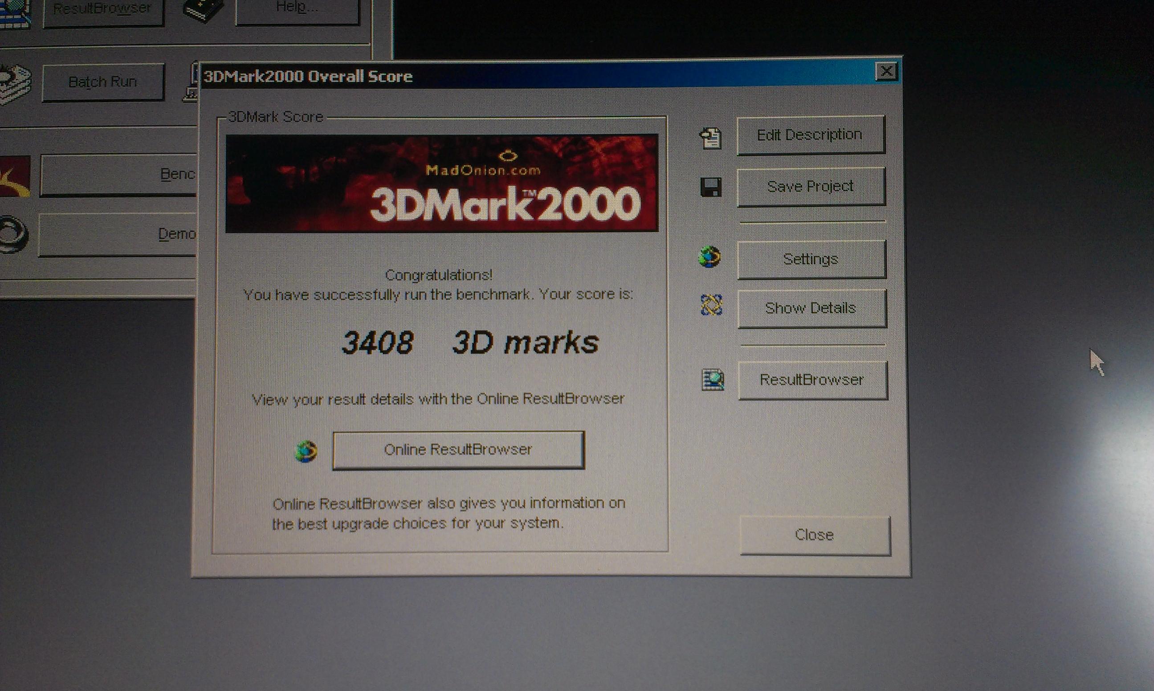Screen dimensions: 1154x691
Task: Click the Save Project floppy disk icon
Action: (711, 187)
